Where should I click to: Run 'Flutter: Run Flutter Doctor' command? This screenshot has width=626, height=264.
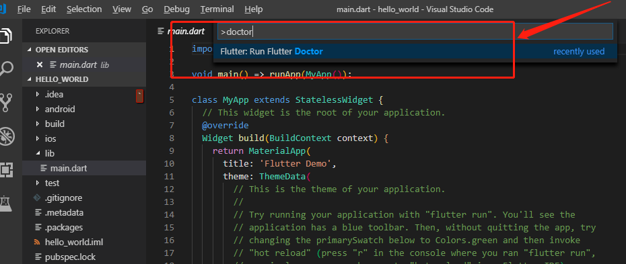pos(415,51)
